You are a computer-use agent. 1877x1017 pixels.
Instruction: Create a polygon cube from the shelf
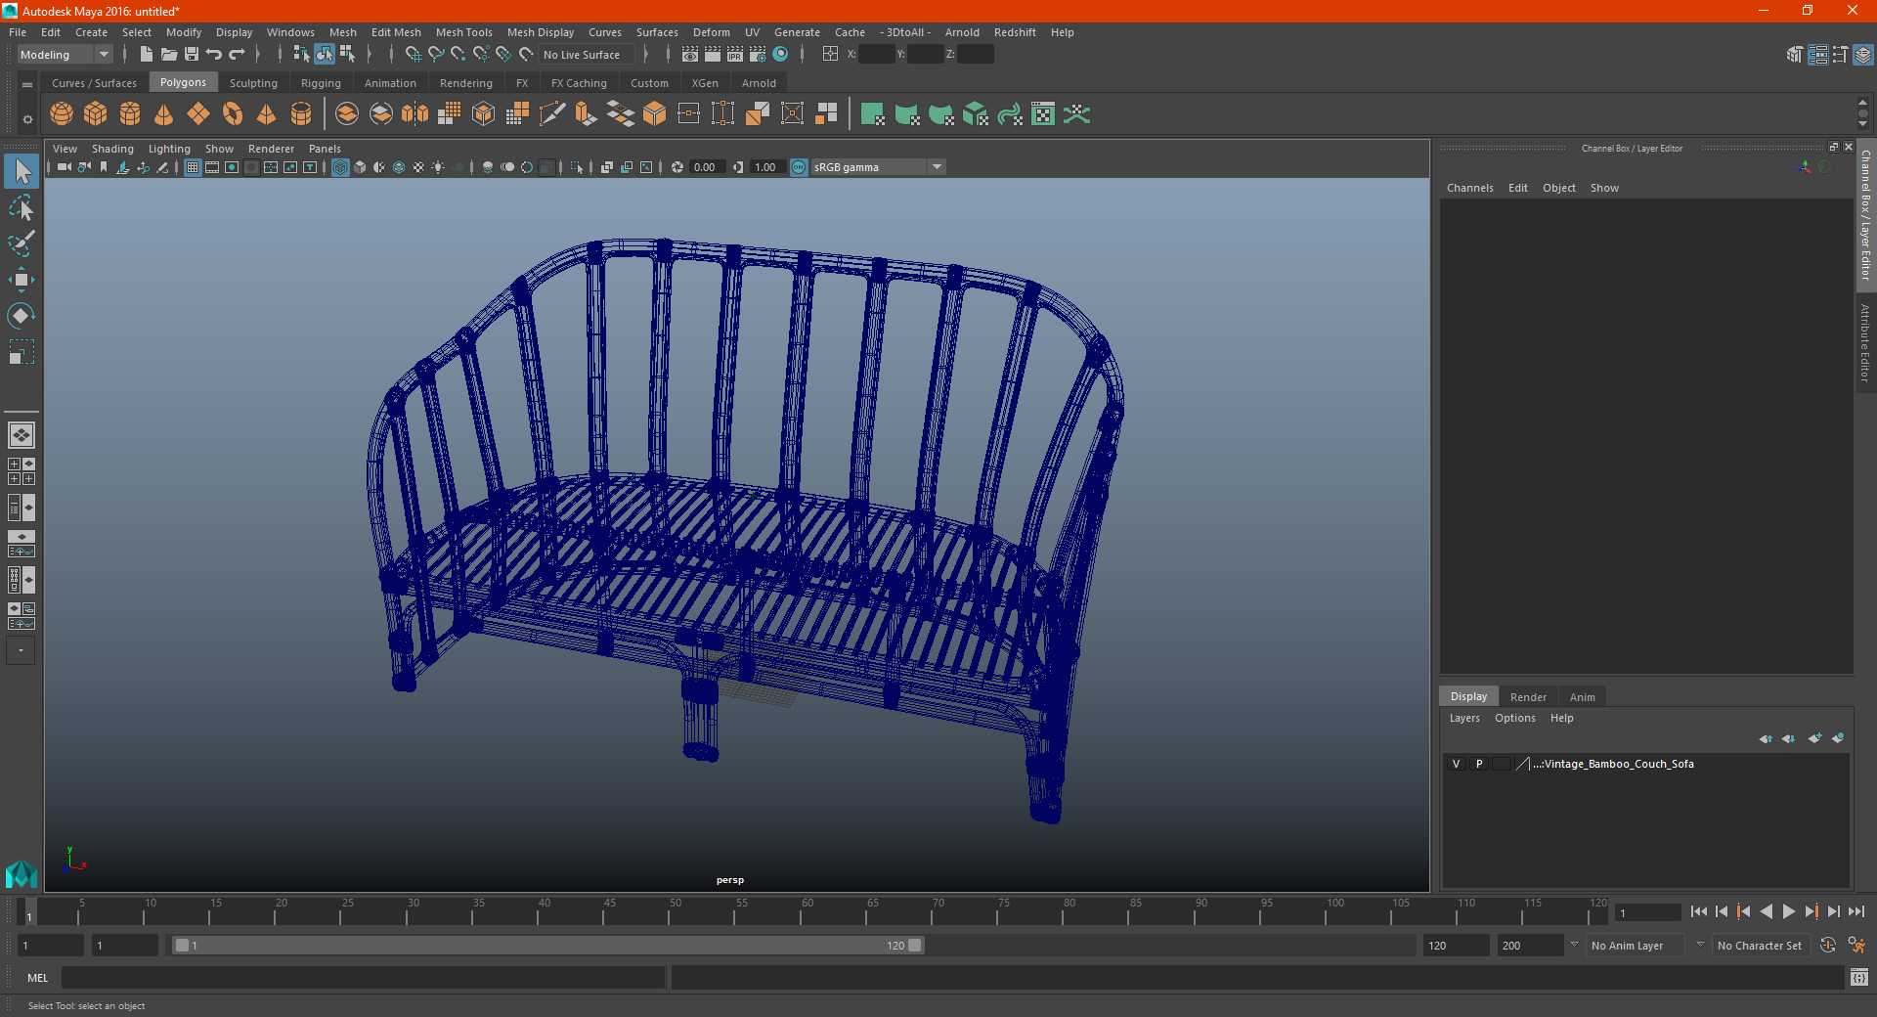click(96, 114)
